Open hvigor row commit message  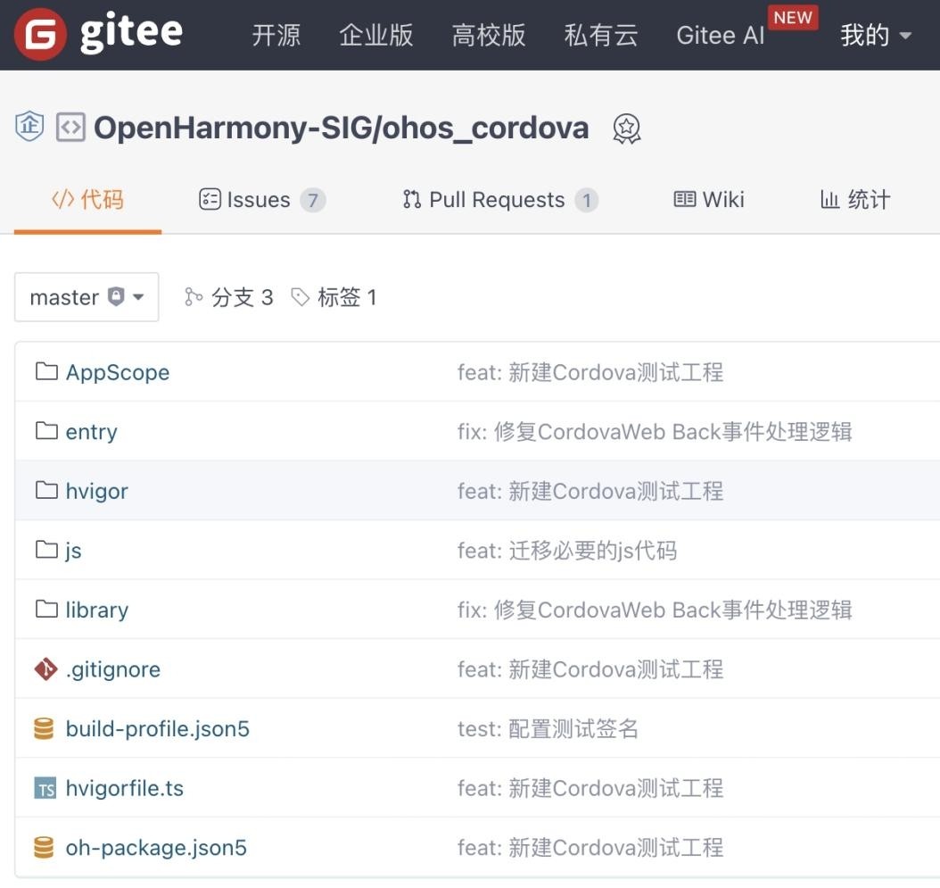click(590, 491)
